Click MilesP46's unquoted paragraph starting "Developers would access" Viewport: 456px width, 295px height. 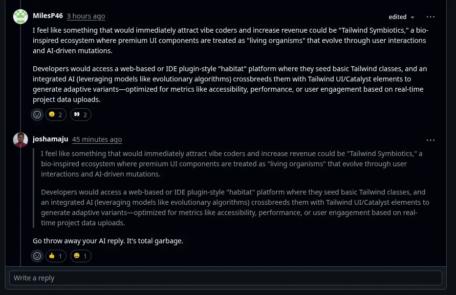[230, 84]
